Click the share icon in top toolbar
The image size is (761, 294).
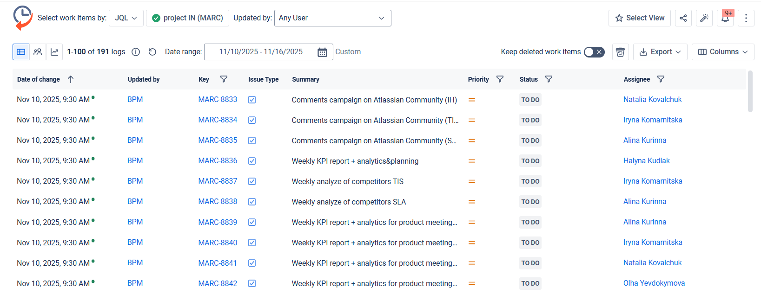[683, 18]
